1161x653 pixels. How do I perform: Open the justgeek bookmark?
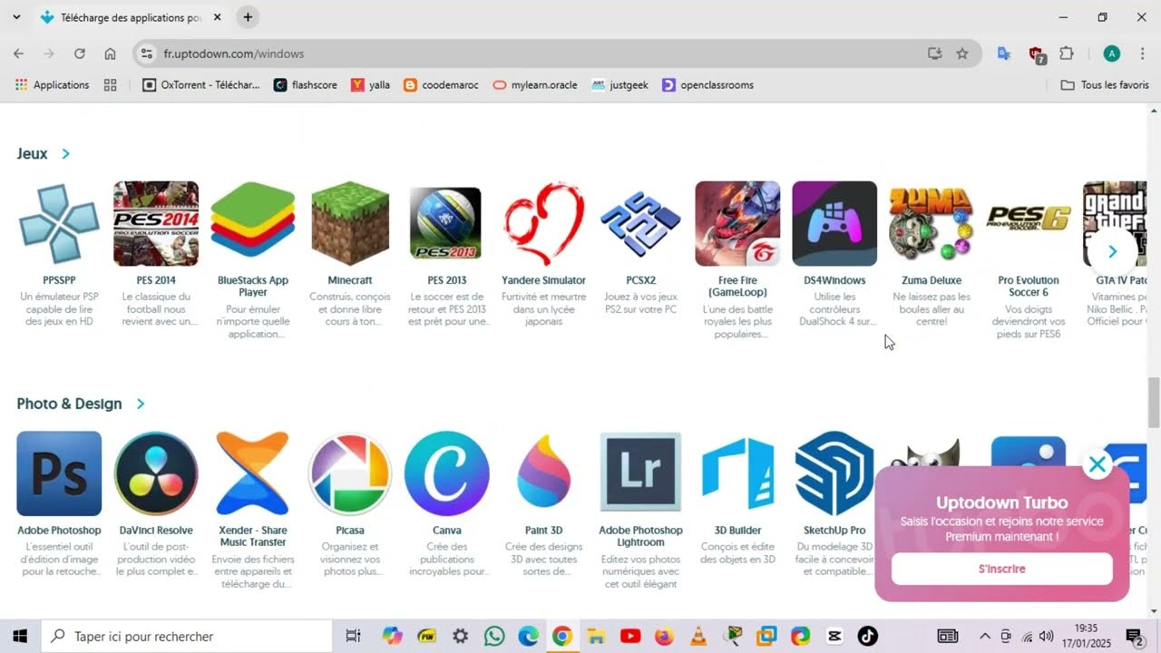pos(620,85)
